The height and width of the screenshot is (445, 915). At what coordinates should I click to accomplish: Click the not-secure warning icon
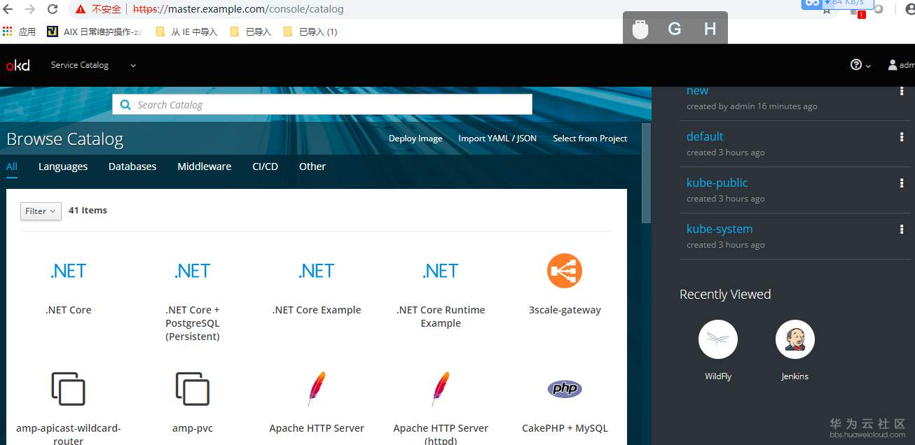click(x=81, y=9)
